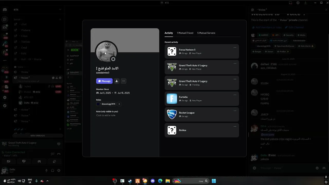
Task: Toggle noise suppression in voice panel
Action: (52, 154)
